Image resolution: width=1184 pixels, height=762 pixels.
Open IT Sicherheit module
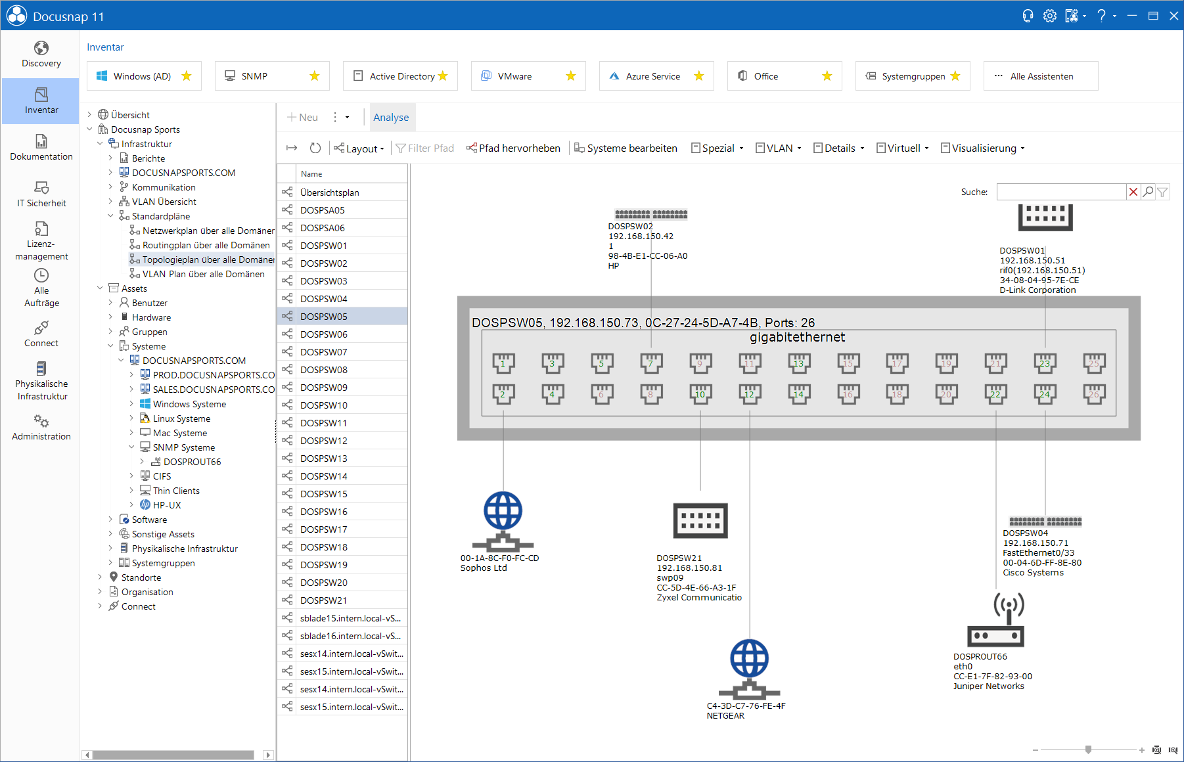[41, 194]
